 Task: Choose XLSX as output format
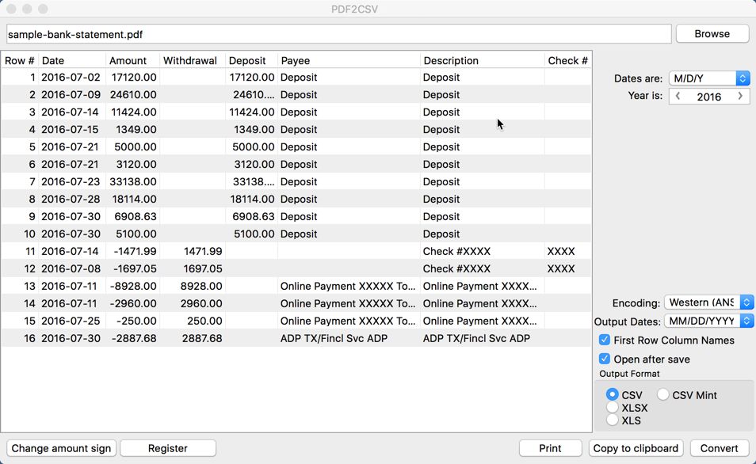613,408
